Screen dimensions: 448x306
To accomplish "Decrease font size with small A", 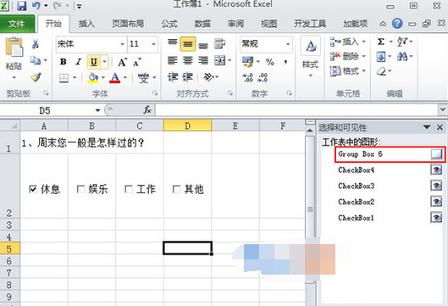I will pyautogui.click(x=137, y=62).
